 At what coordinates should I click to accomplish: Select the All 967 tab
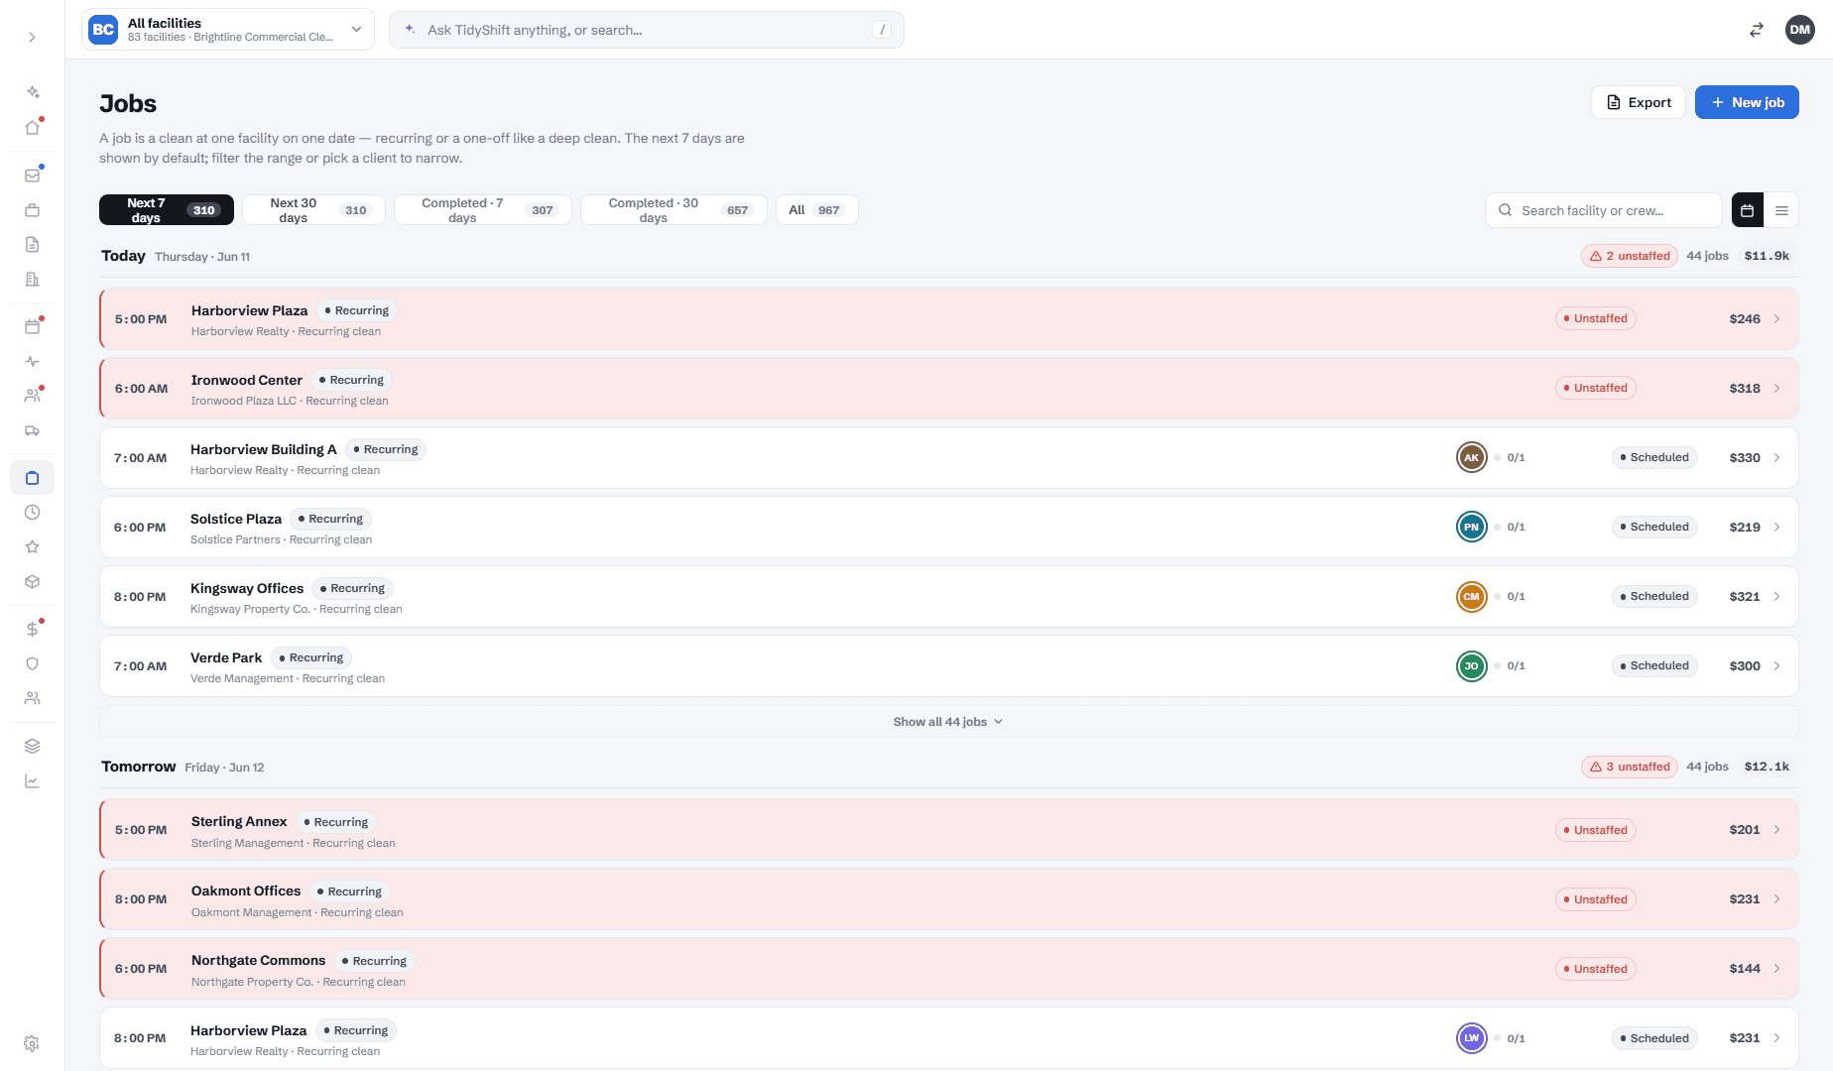[817, 210]
